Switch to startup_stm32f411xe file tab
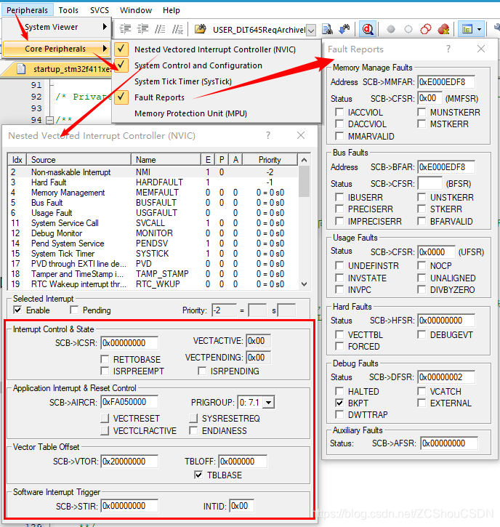 point(64,69)
